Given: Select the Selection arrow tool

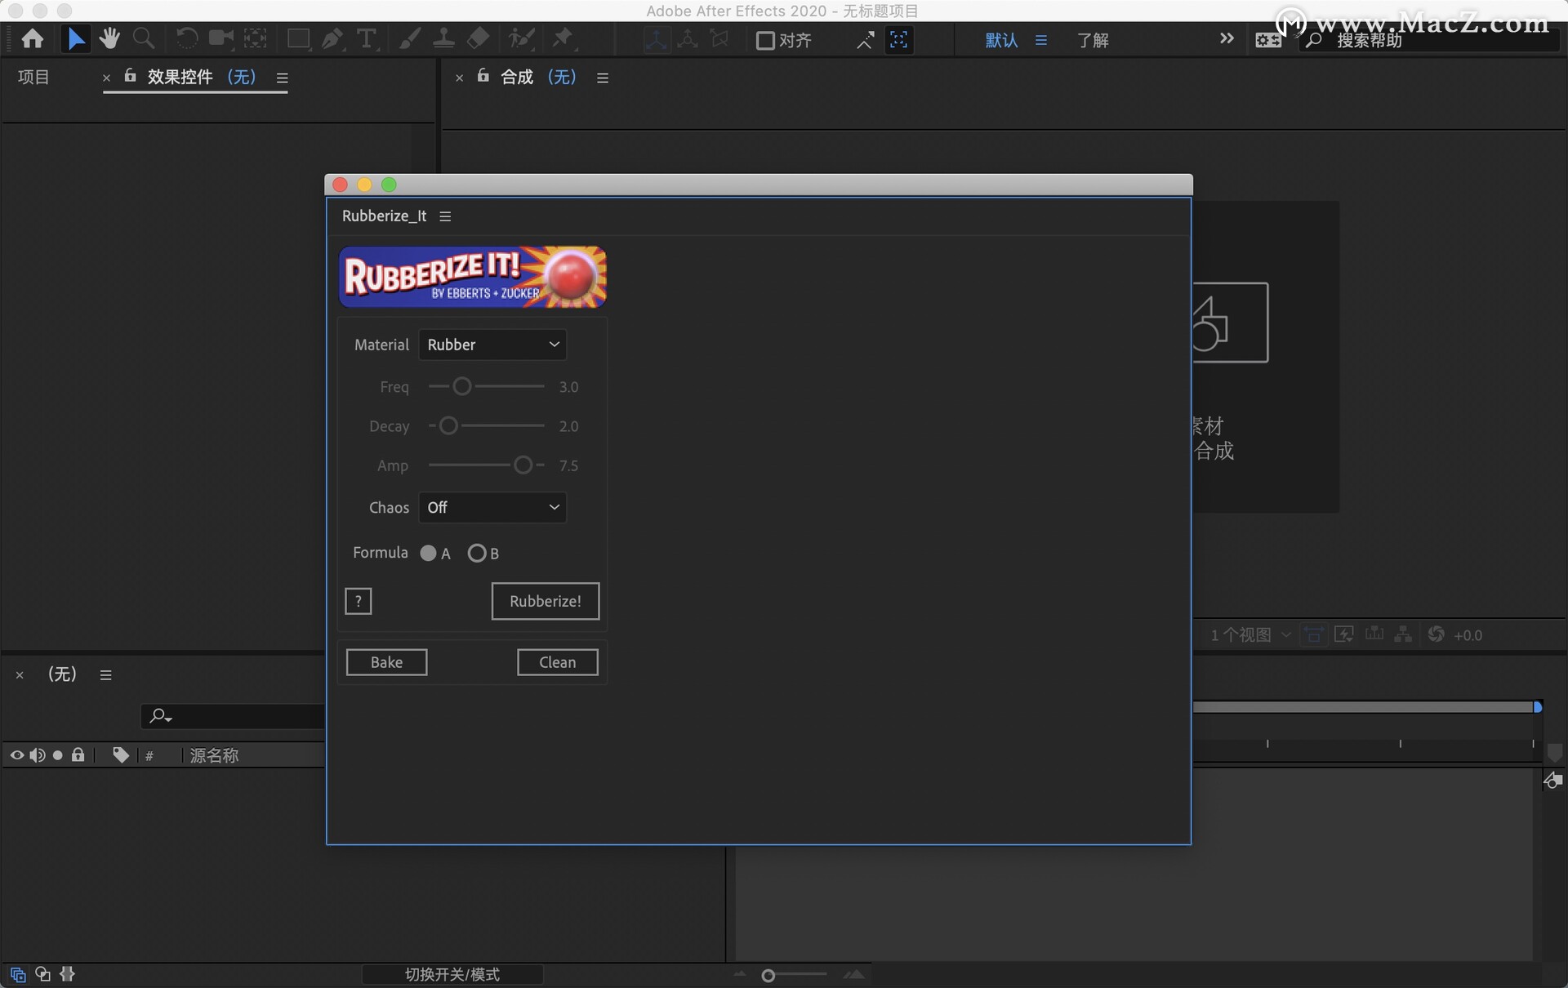Looking at the screenshot, I should 75,38.
